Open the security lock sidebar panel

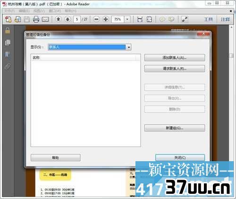click(x=8, y=30)
